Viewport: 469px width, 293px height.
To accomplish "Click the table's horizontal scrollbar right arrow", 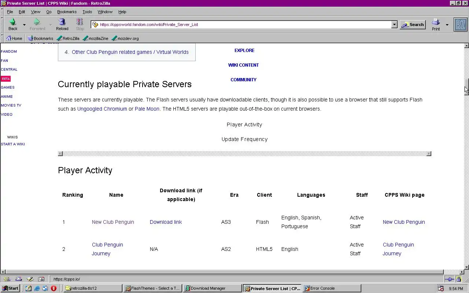I will [429, 153].
